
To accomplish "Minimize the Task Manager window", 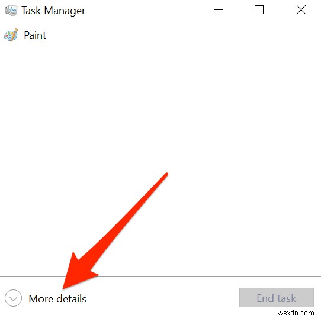I will 218,10.
